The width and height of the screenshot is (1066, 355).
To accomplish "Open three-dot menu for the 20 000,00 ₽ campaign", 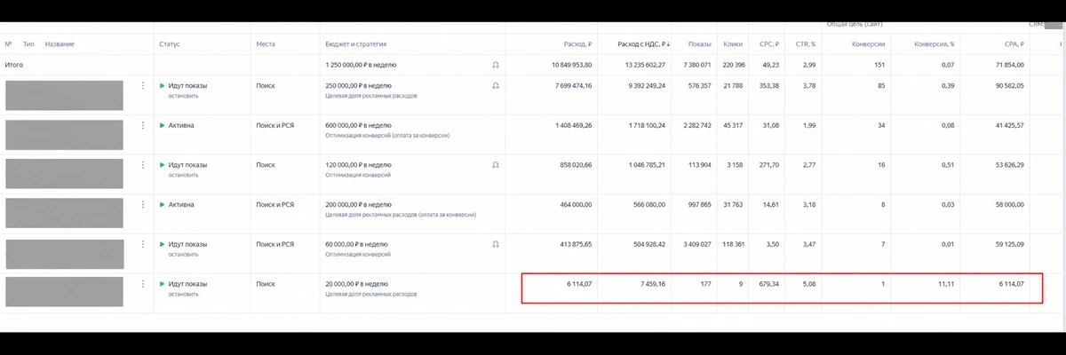I will [x=143, y=284].
